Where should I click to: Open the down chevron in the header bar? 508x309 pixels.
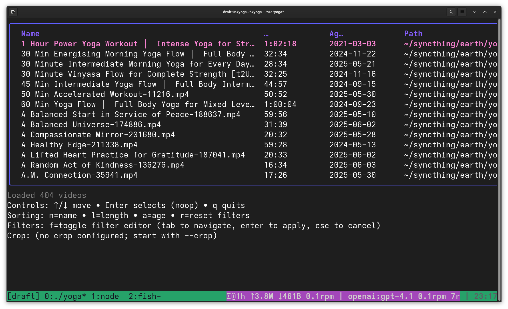(475, 12)
